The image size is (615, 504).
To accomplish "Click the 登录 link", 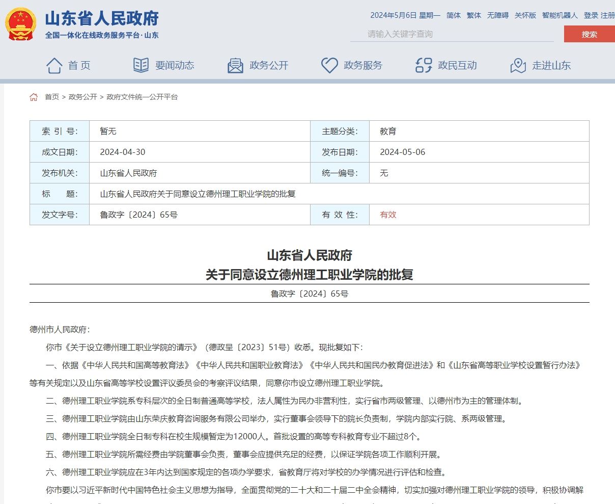I will 591,15.
